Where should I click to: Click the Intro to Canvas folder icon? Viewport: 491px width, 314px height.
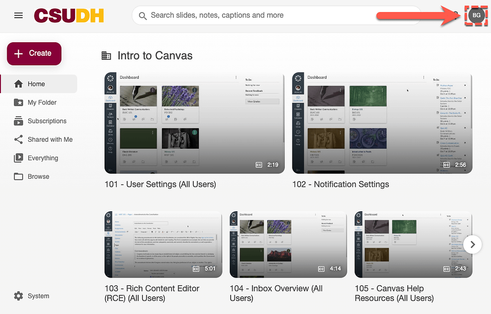pos(106,56)
